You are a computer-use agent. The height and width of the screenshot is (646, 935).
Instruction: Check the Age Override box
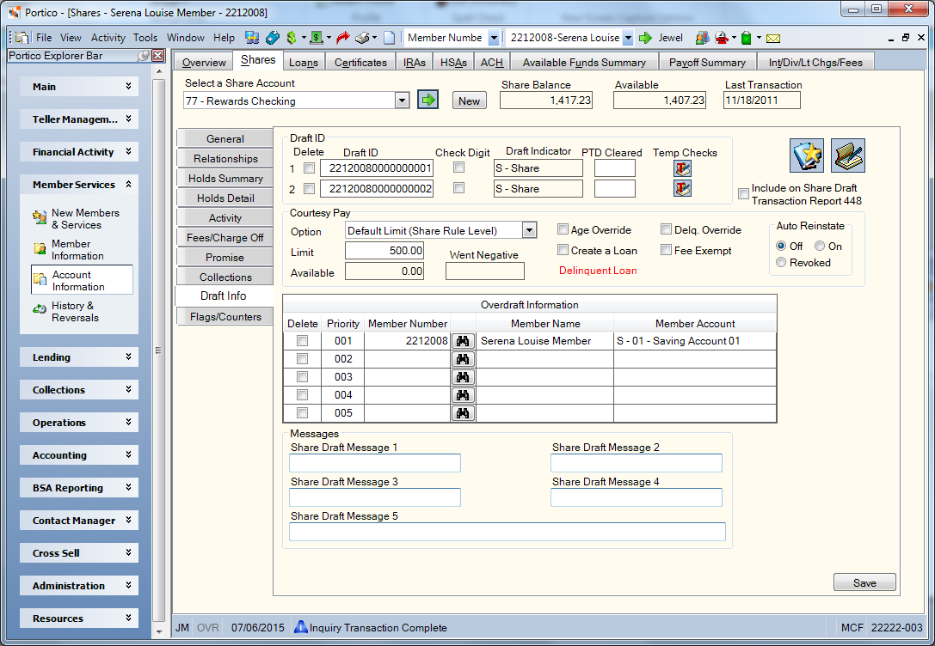[563, 229]
